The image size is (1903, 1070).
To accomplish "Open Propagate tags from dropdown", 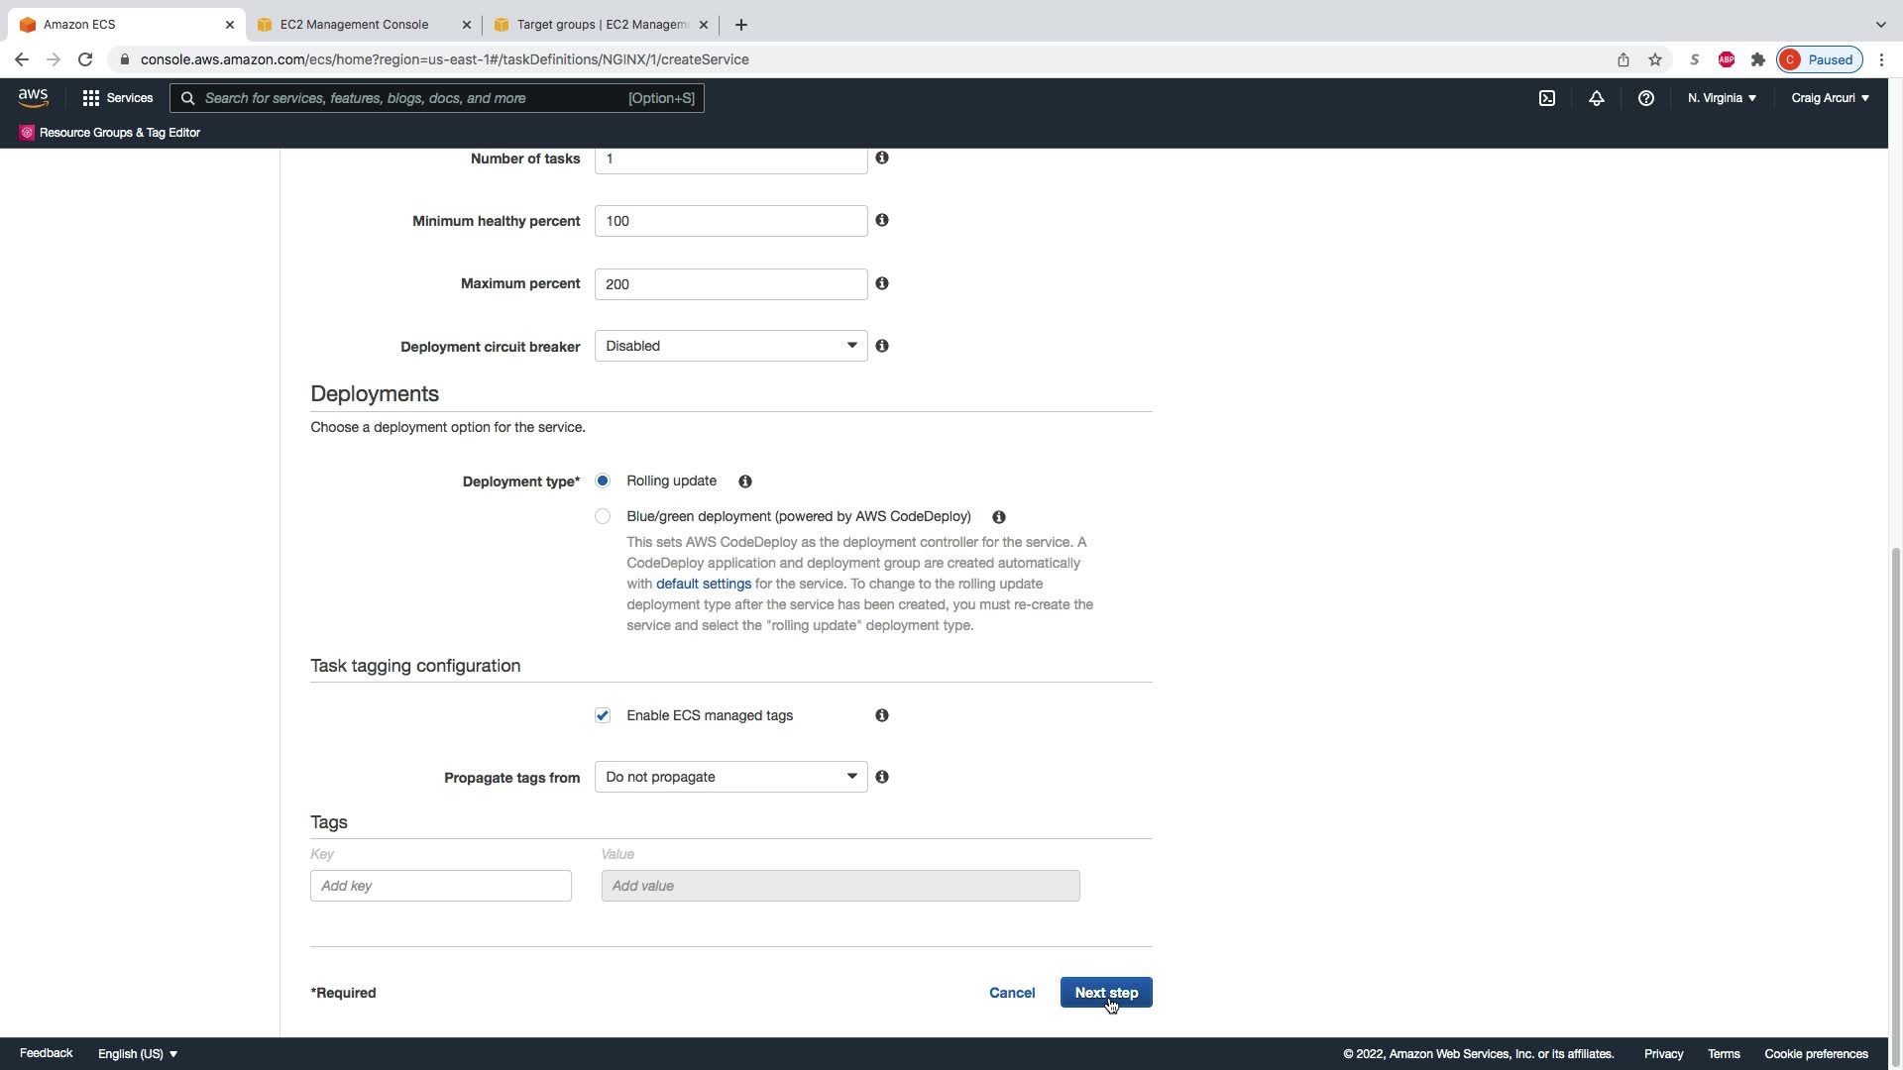I will click(730, 777).
